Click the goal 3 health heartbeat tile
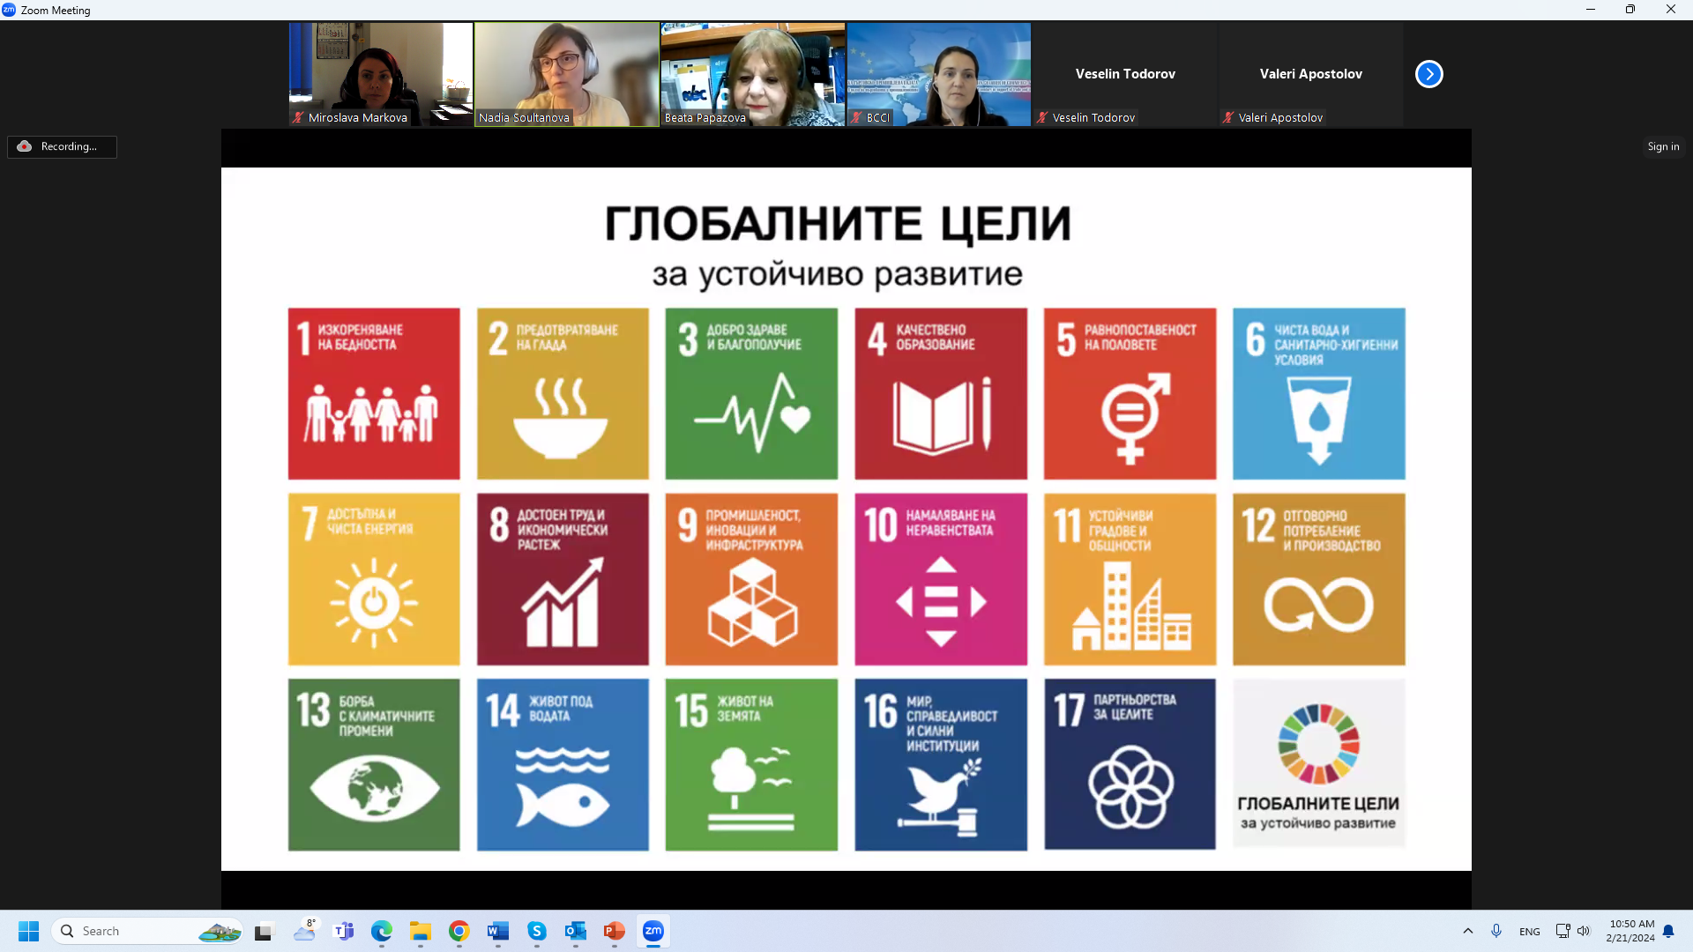The width and height of the screenshot is (1693, 952). [751, 394]
